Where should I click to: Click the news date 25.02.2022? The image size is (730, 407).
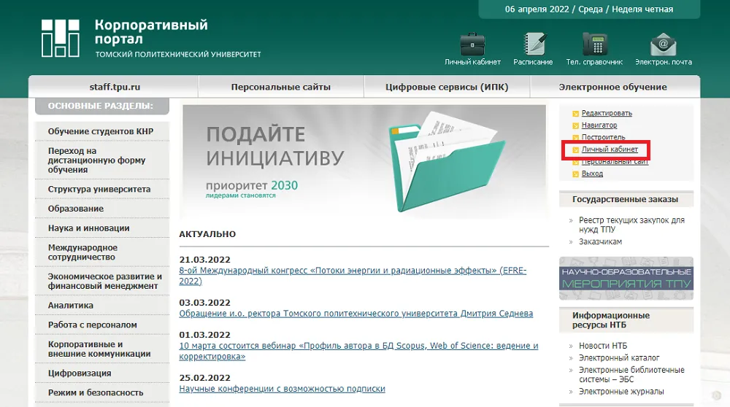click(205, 378)
